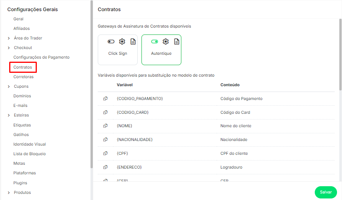The width and height of the screenshot is (342, 200).
Task: Enable the Click Sign gateway toggle
Action: pyautogui.click(x=111, y=42)
